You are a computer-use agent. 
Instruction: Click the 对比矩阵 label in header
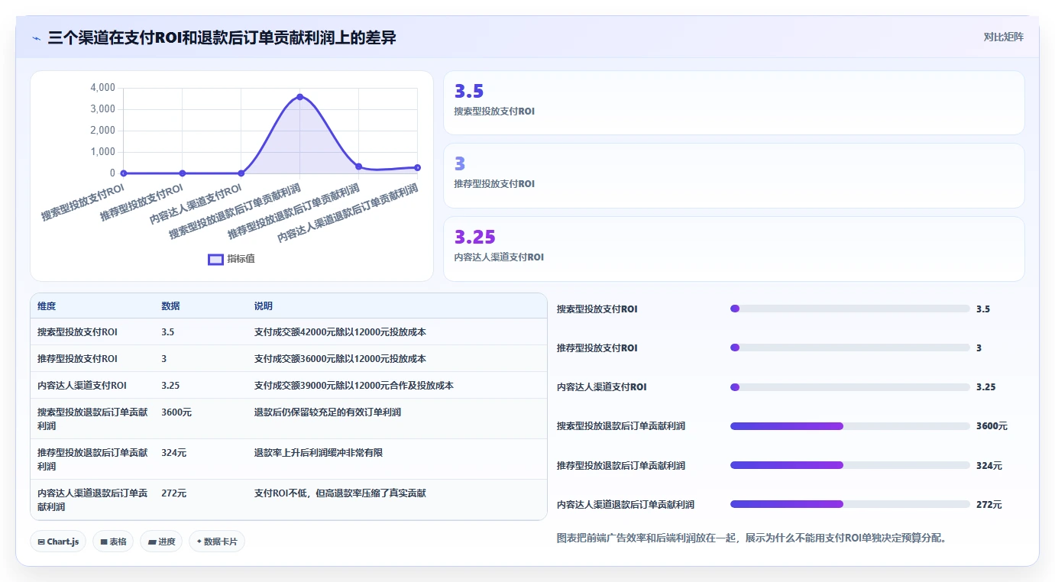pyautogui.click(x=1003, y=37)
